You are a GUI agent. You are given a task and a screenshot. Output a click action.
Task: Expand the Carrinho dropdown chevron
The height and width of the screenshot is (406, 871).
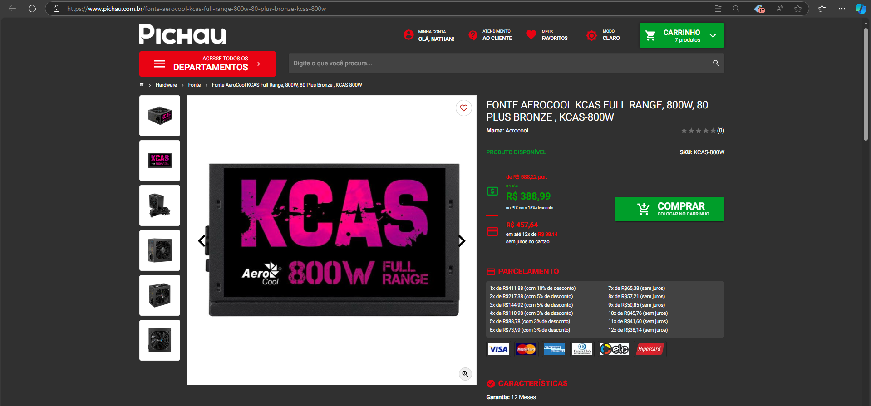click(713, 35)
